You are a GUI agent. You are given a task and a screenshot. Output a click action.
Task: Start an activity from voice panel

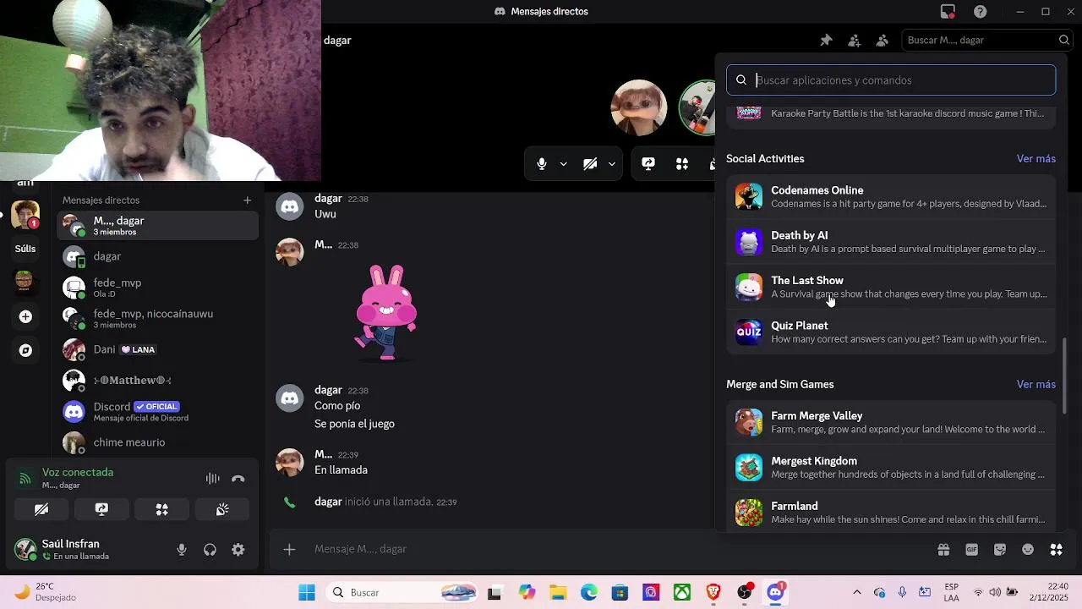(x=161, y=509)
